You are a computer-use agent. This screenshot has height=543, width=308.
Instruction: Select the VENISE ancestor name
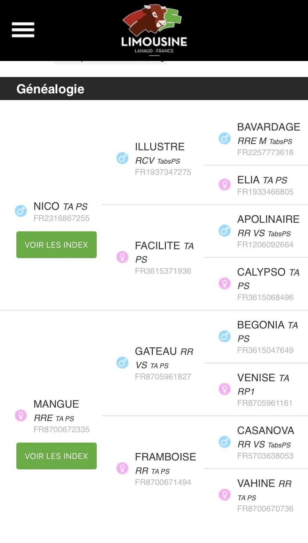(256, 378)
